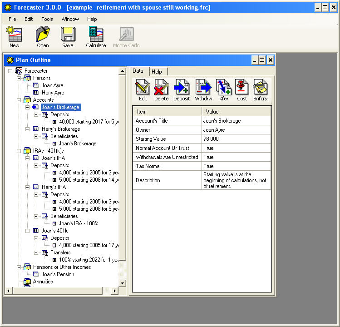Screen dimensions: 340x327
Task: Click the Joan's 401k account icon
Action: 36,230
